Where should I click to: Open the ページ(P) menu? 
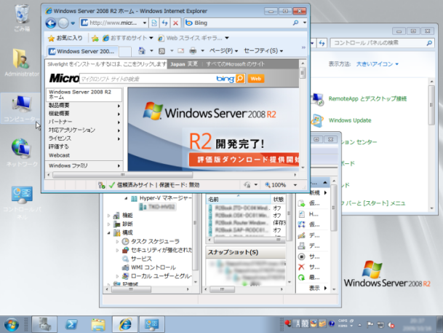tap(223, 51)
